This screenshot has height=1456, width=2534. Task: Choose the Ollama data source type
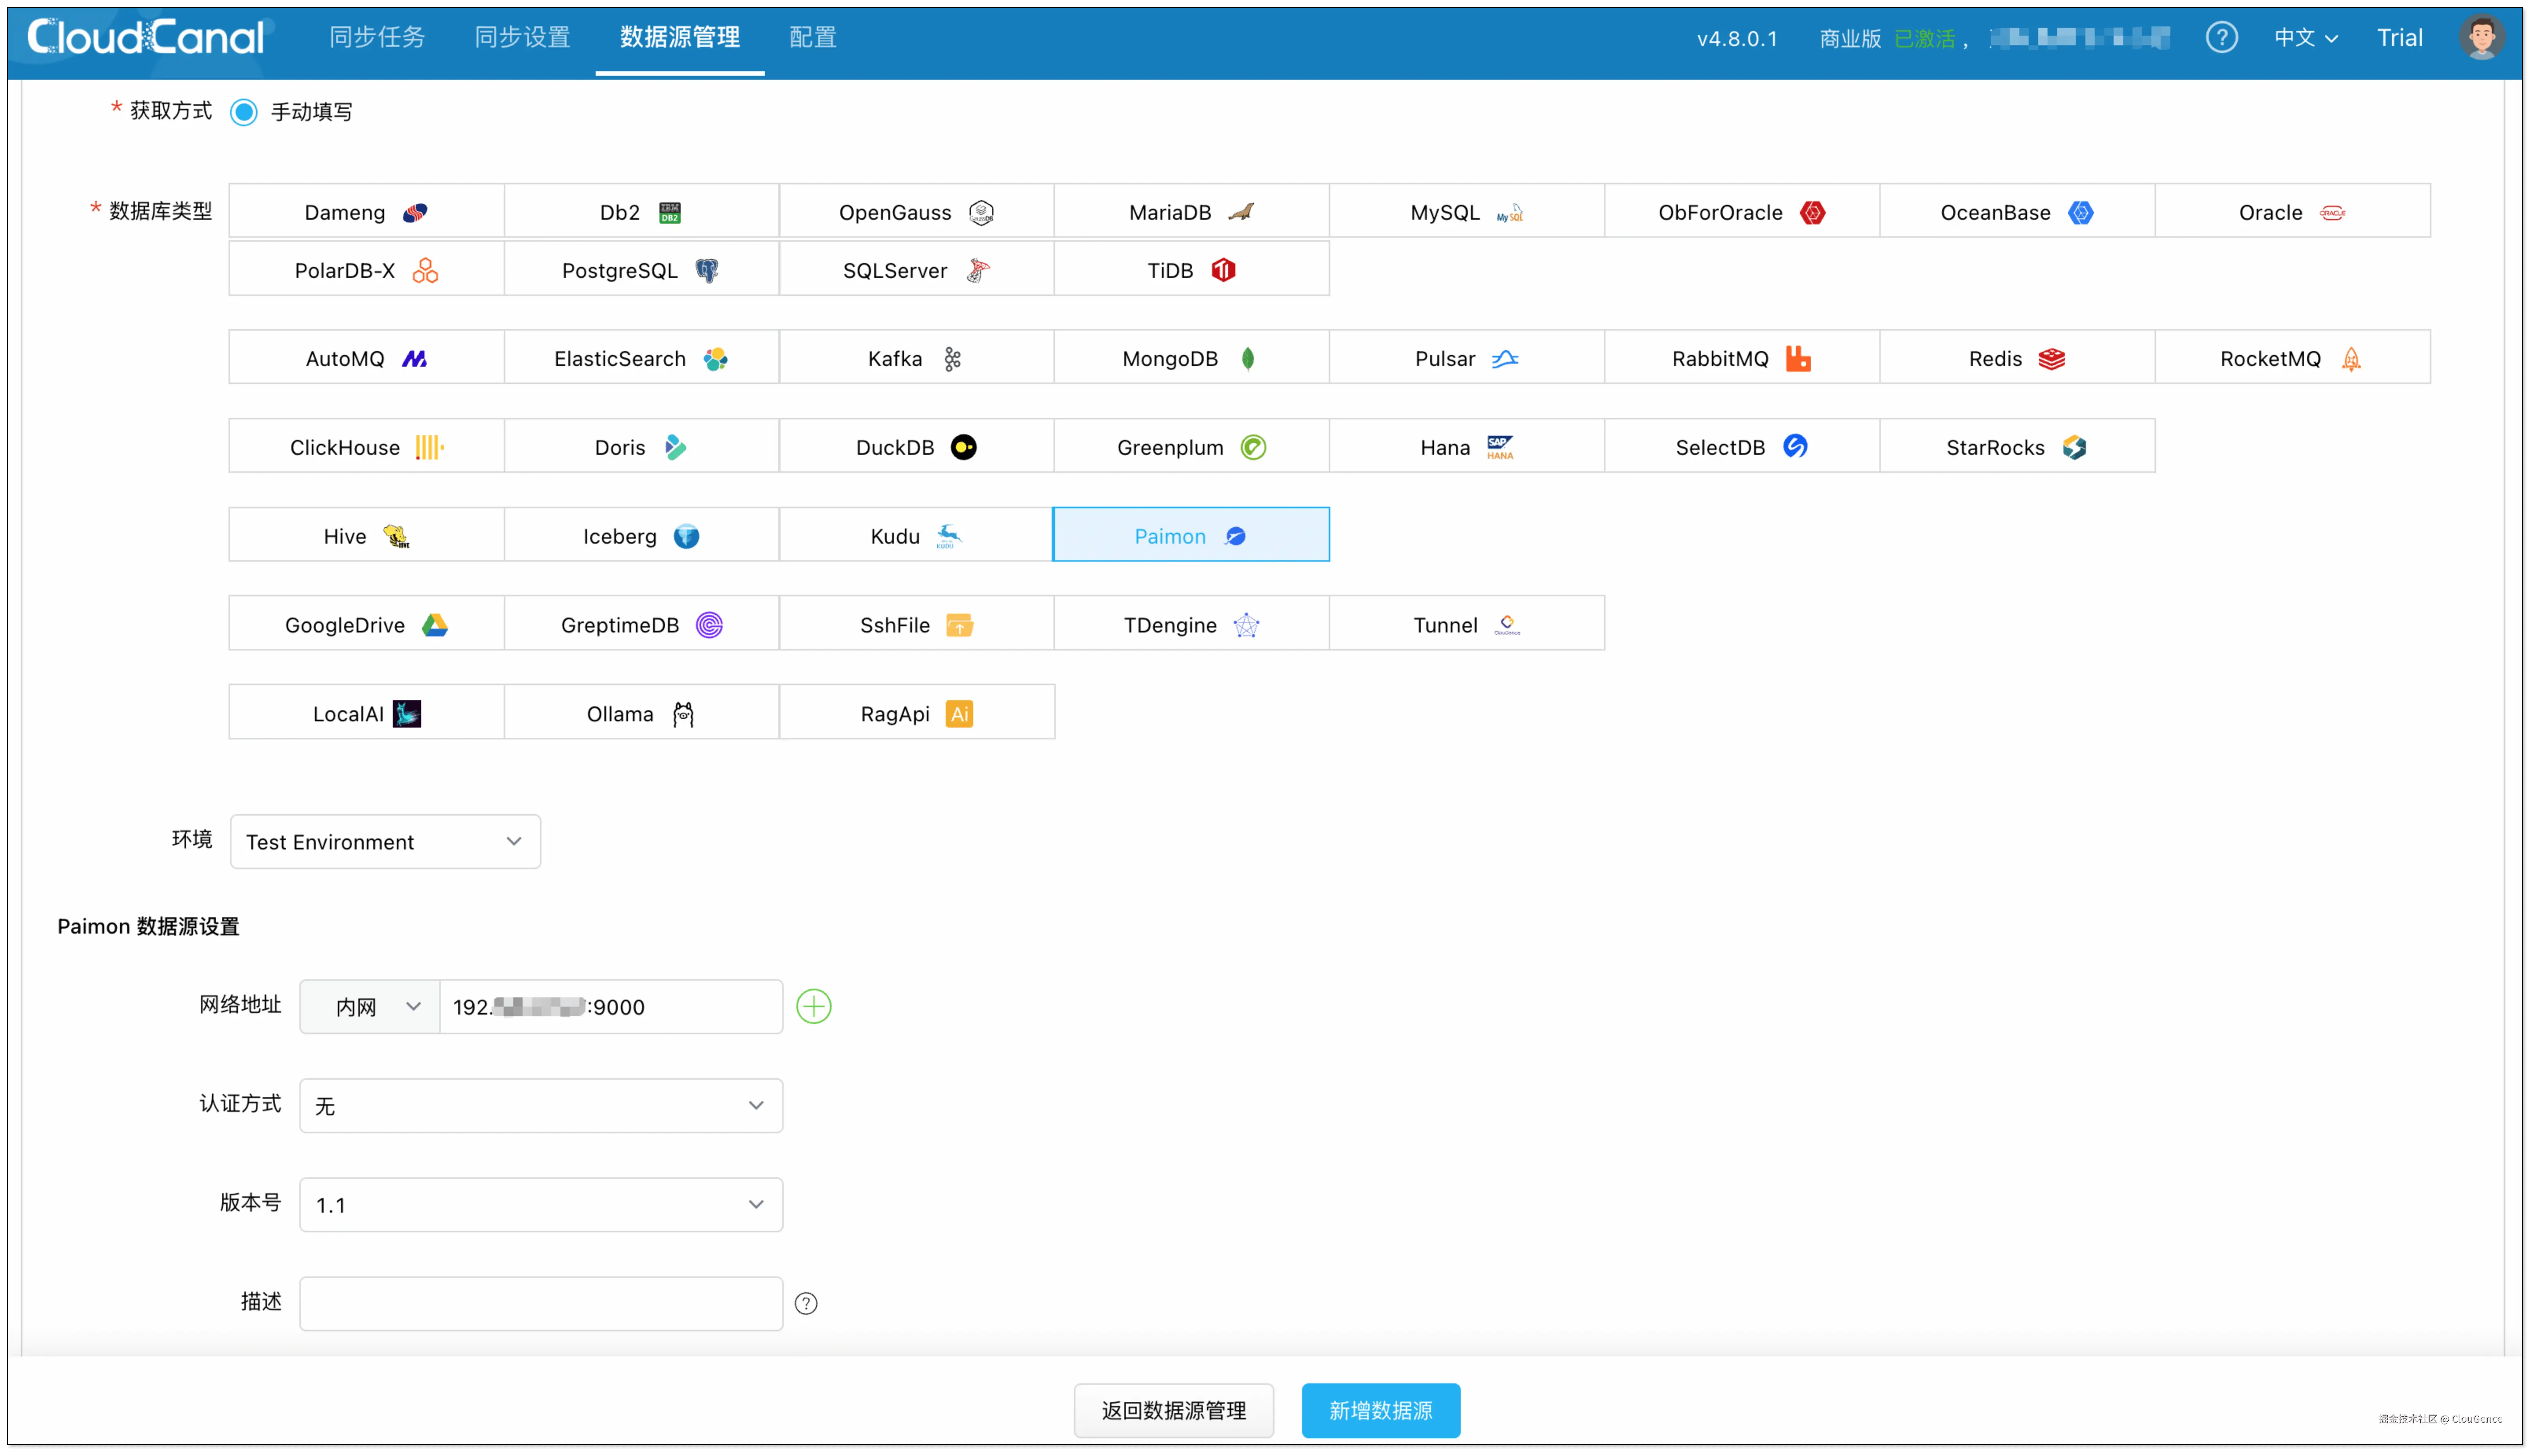(640, 714)
